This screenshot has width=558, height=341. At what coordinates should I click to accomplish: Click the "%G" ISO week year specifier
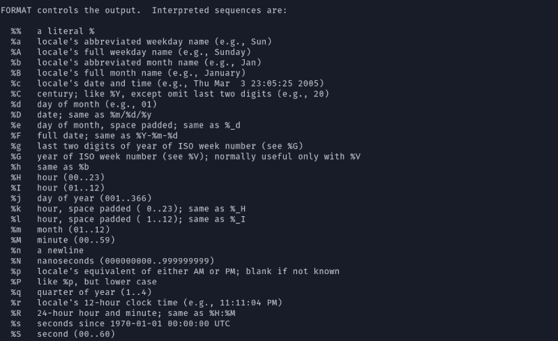click(16, 157)
